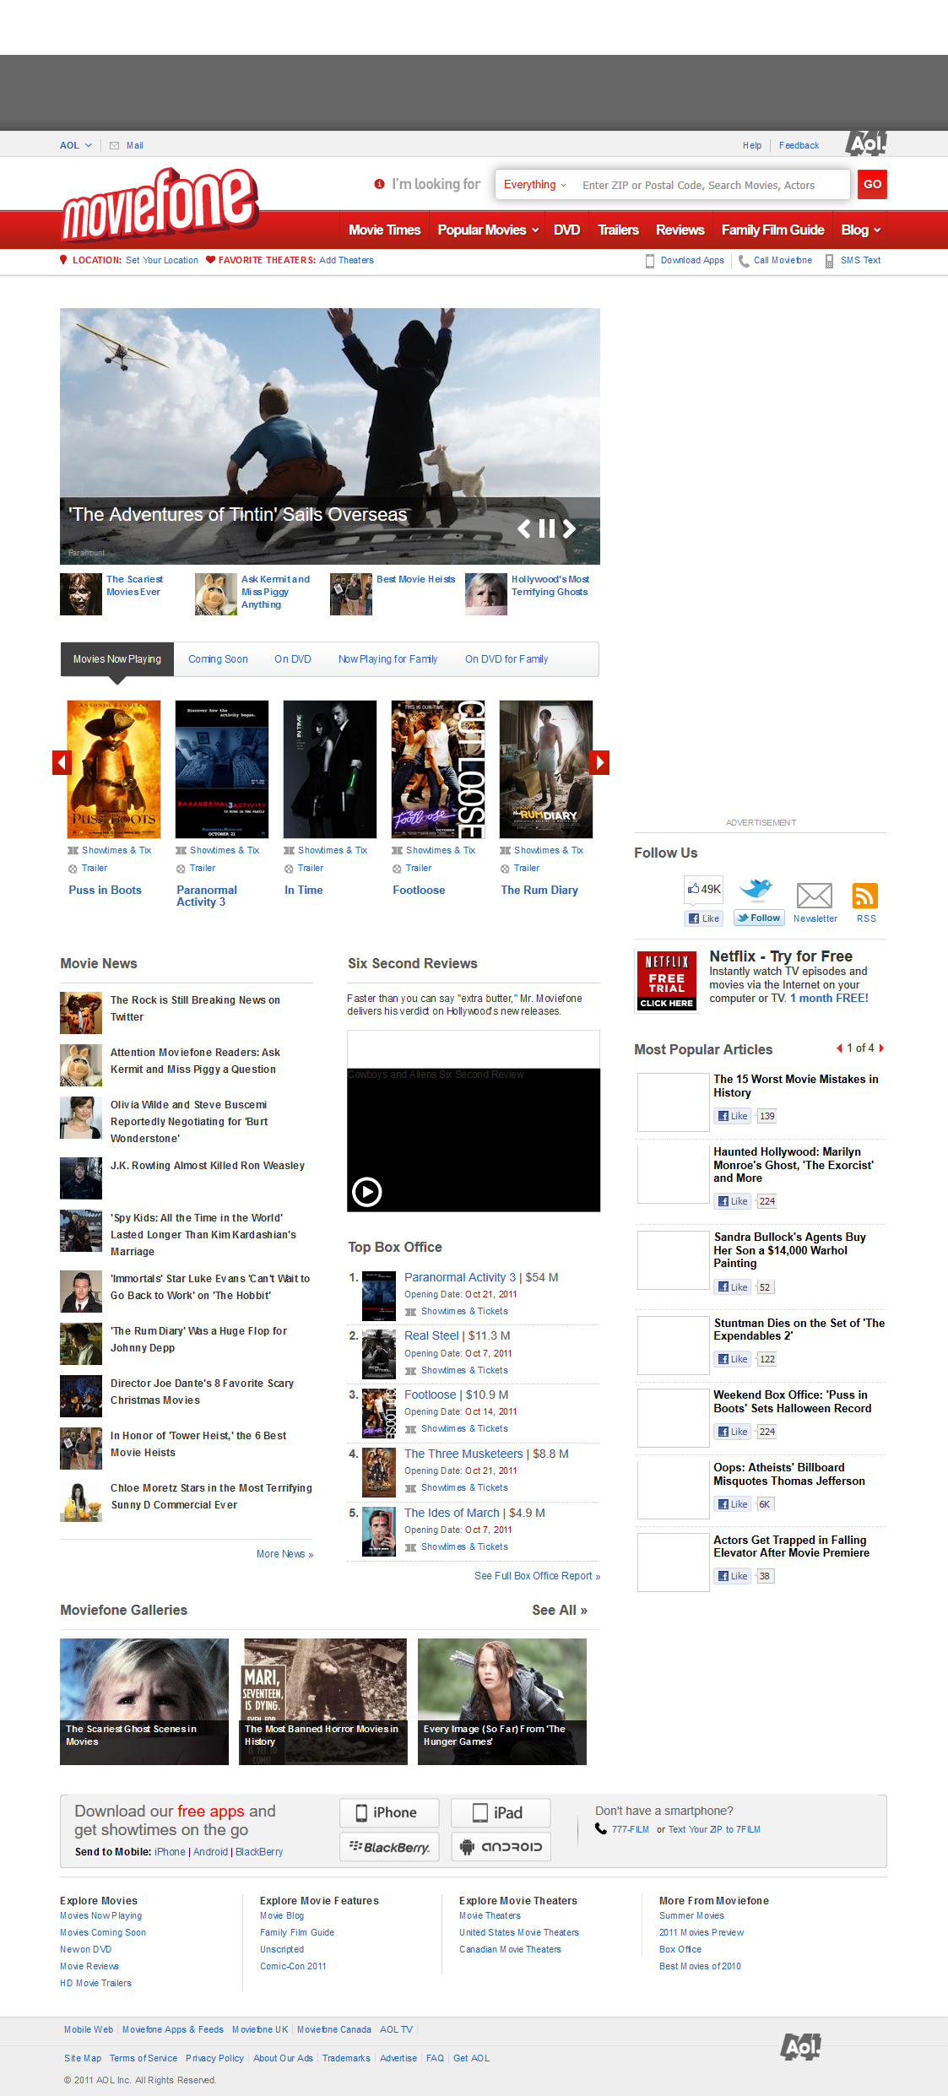This screenshot has height=2096, width=948.
Task: Play the Six Second Review video
Action: [x=367, y=1192]
